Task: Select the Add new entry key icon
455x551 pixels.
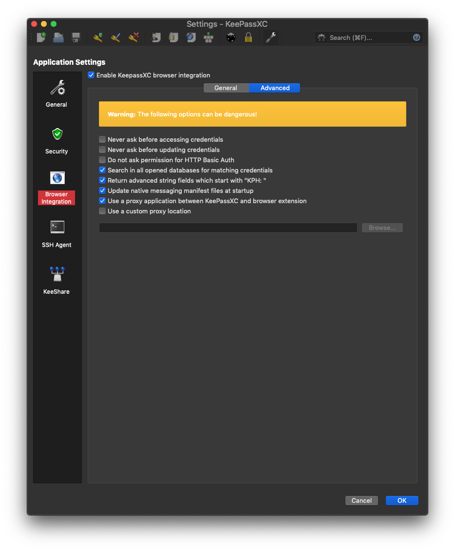Action: (x=97, y=37)
